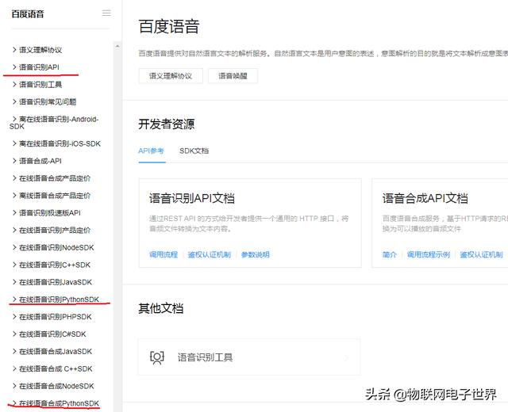The width and height of the screenshot is (508, 412).
Task: Open 在线语音识别PythonSDK in the sidebar
Action: click(59, 299)
